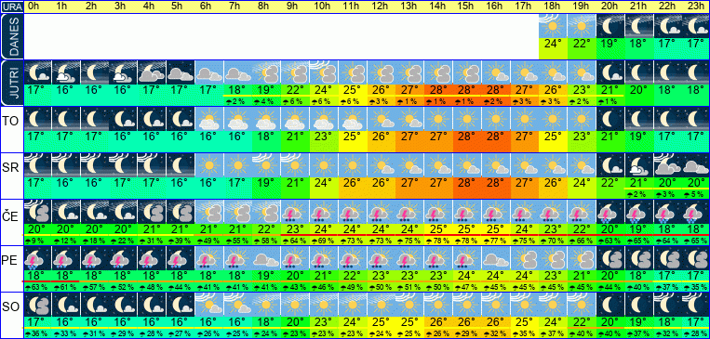Image resolution: width=710 pixels, height=339 pixels.
Task: Click the ČE 14h thunderstorm icon
Action: click(x=438, y=211)
